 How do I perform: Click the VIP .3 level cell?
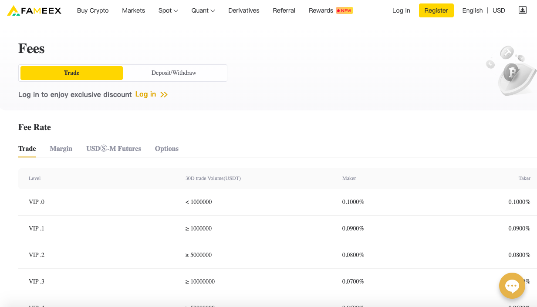(37, 282)
